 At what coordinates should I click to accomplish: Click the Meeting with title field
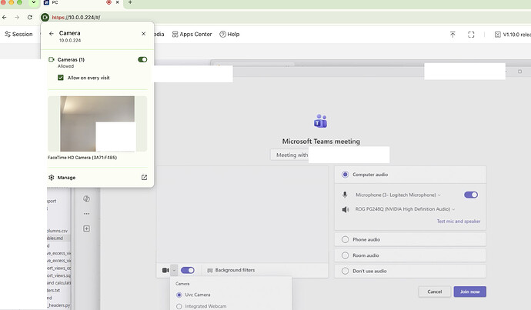[330, 155]
